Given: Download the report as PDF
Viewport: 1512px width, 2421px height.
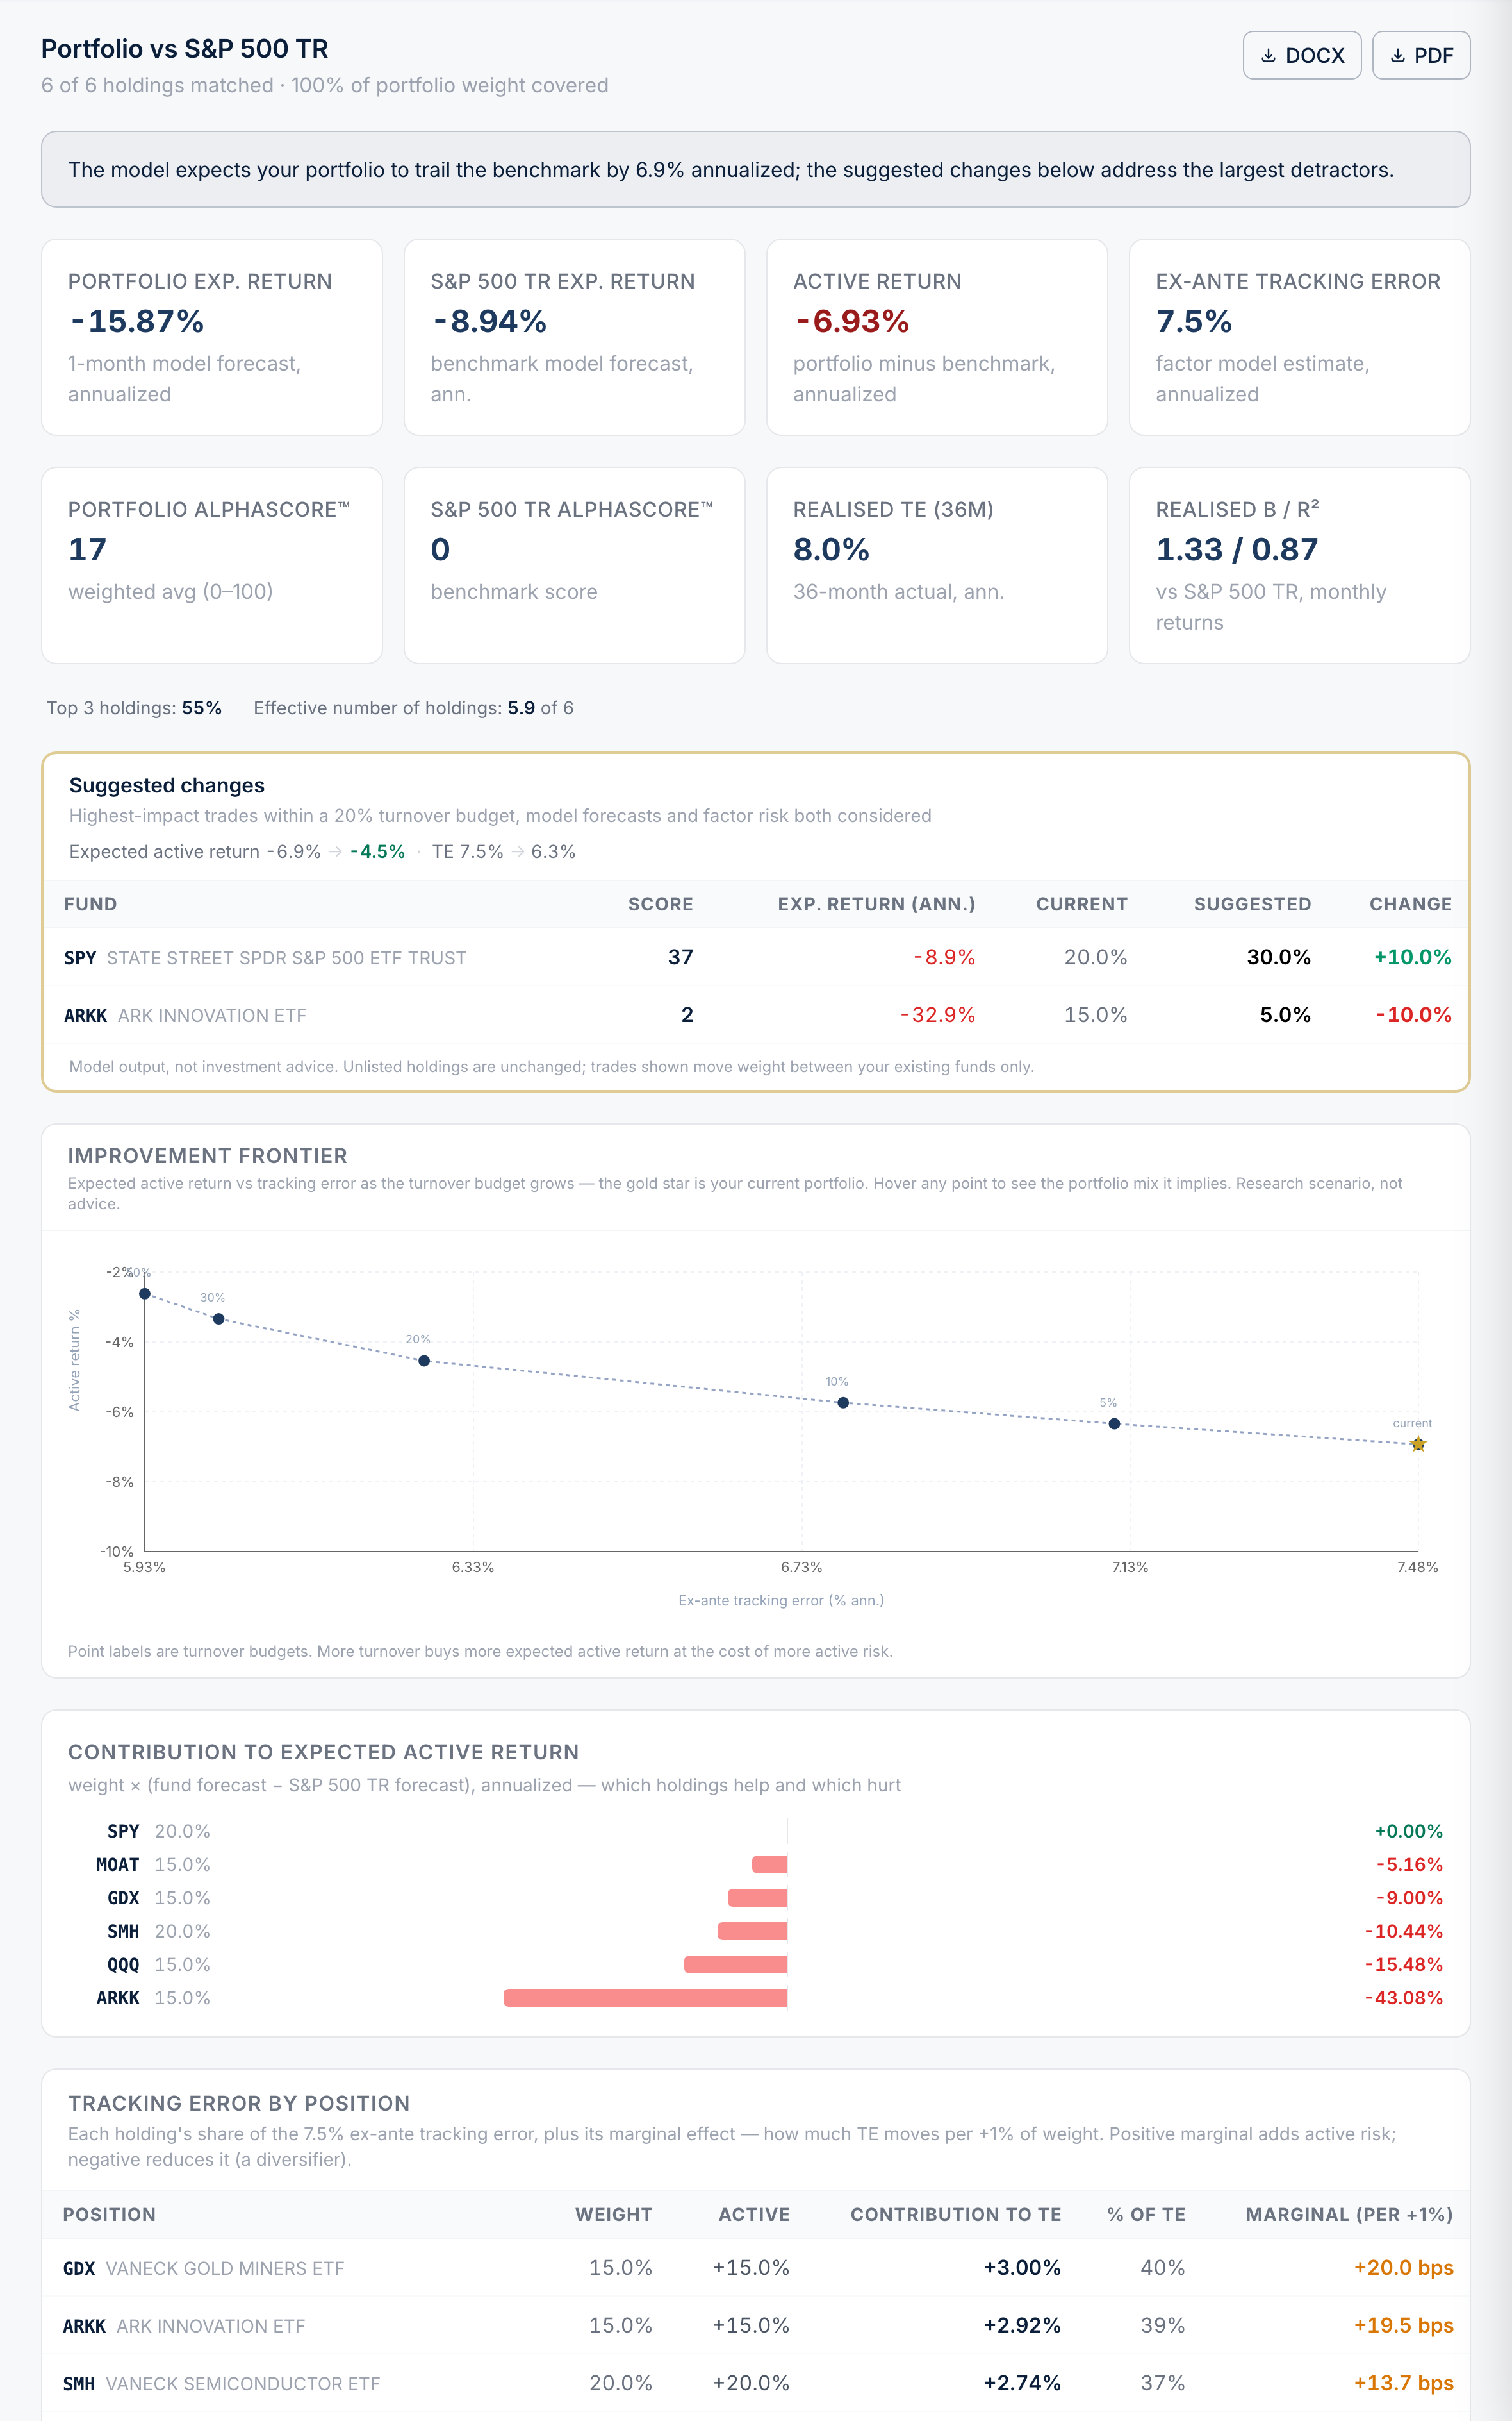Looking at the screenshot, I should pyautogui.click(x=1420, y=55).
